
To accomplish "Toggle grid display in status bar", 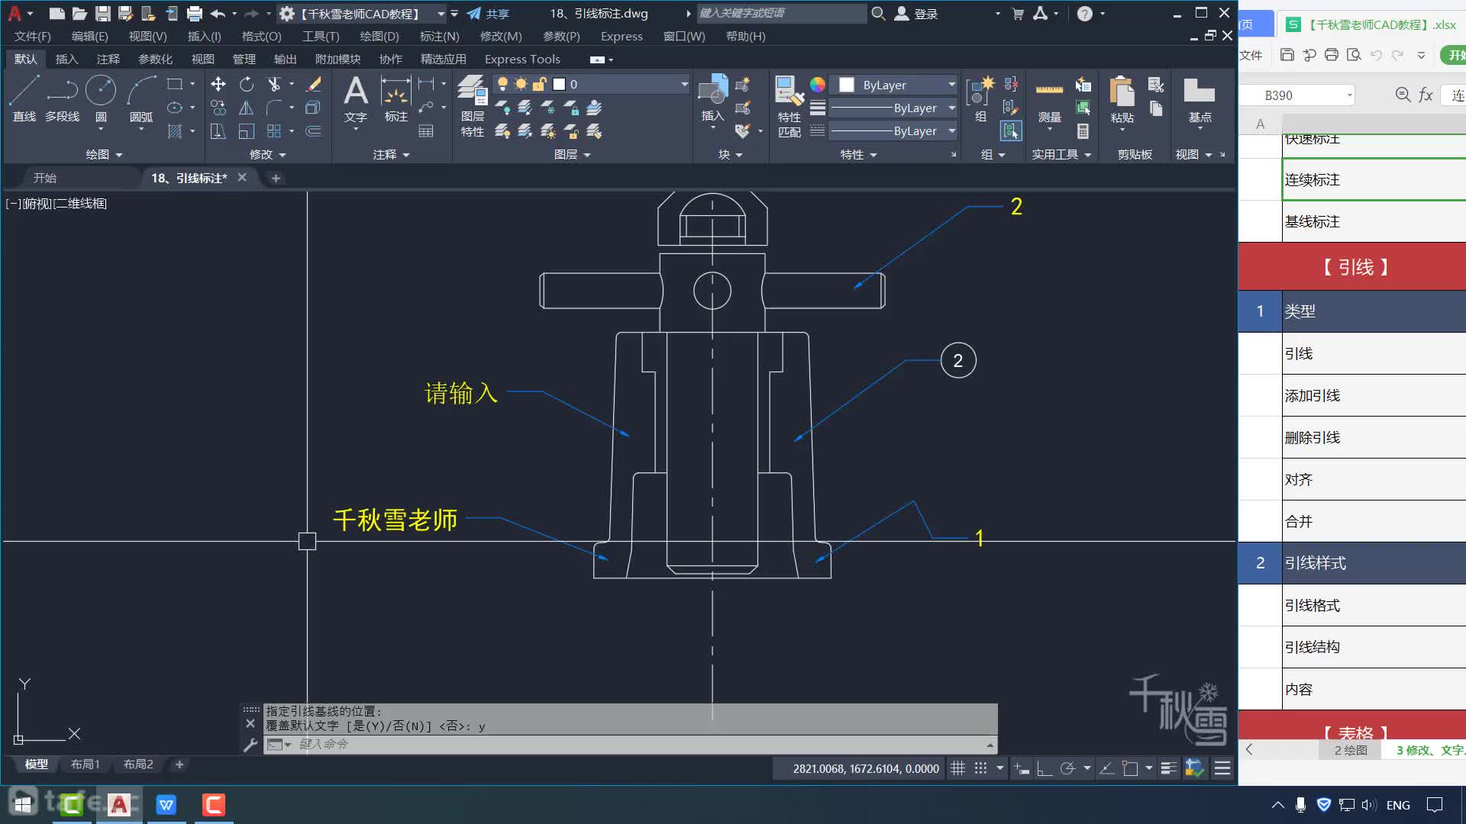I will [x=957, y=768].
